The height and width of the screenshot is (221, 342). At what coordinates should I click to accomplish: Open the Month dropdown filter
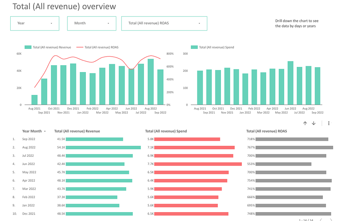(92, 23)
